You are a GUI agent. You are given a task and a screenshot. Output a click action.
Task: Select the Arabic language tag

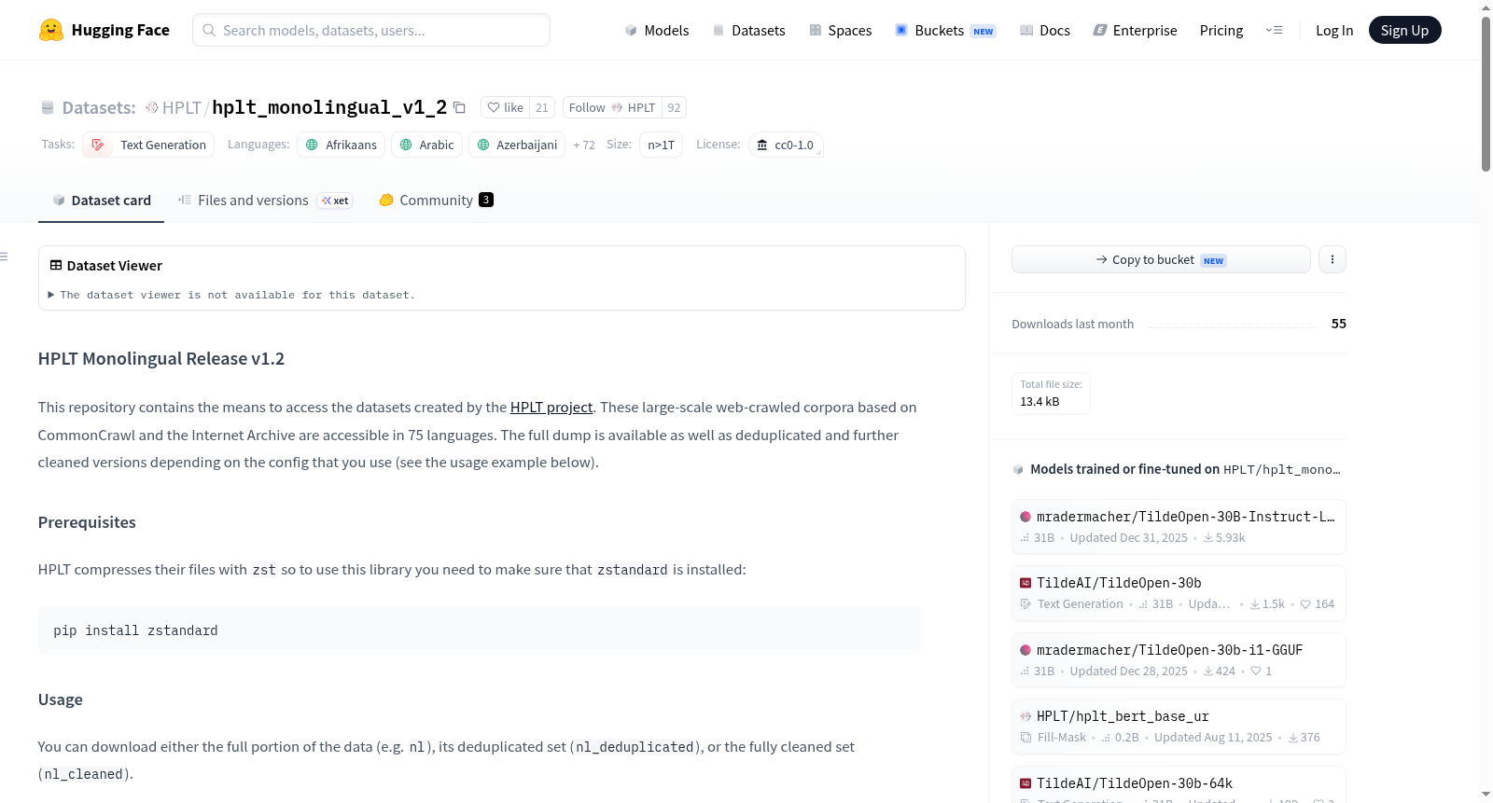426,145
